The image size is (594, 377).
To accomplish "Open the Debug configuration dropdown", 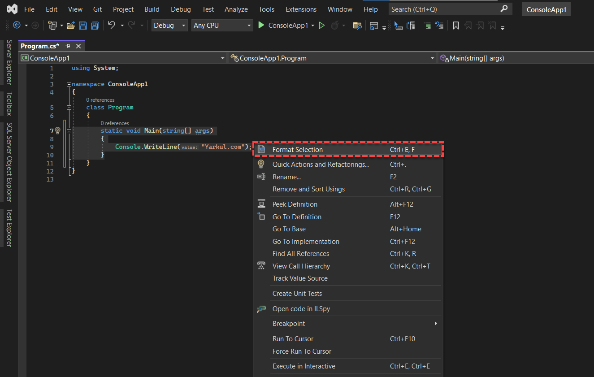I will [169, 26].
